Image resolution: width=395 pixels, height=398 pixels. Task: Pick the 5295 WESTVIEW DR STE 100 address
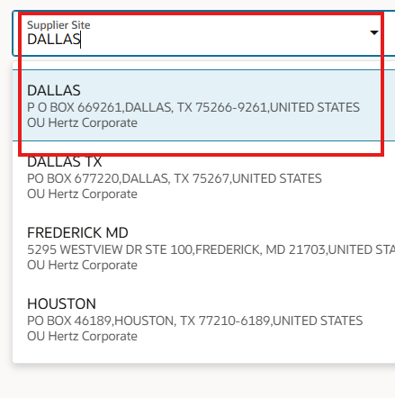point(211,249)
